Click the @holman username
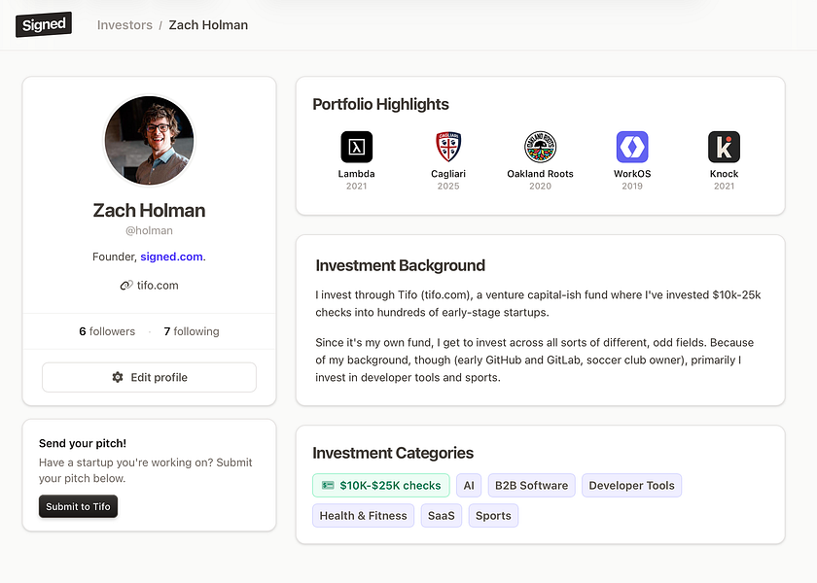817x583 pixels. tap(149, 230)
